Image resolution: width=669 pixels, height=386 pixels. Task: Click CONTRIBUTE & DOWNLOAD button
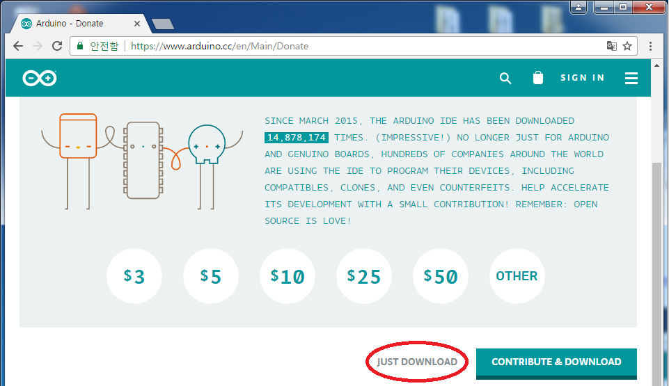click(x=556, y=363)
